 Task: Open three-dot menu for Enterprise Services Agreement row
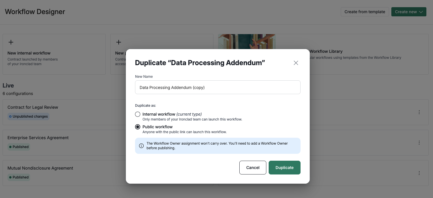[419, 143]
